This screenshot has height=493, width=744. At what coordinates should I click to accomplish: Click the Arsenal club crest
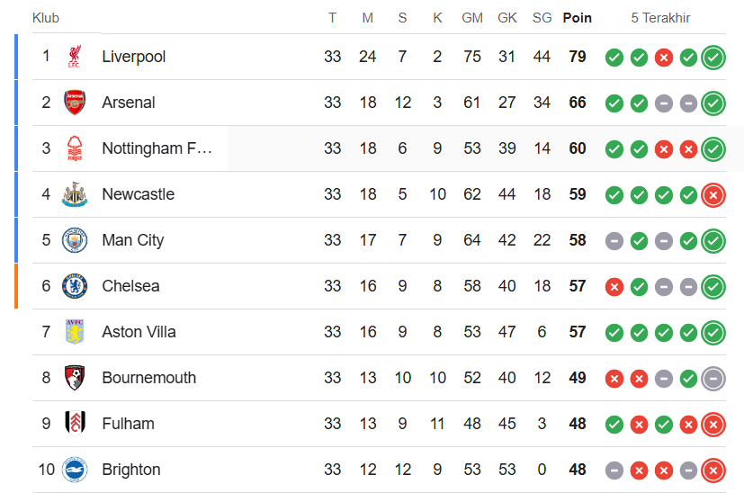click(75, 103)
